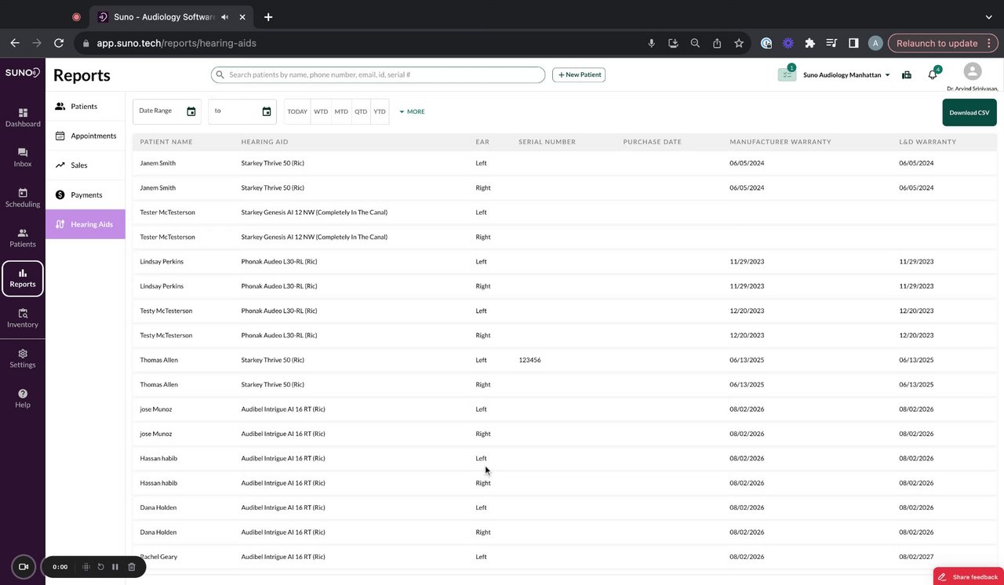
Task: Open the Dashboard from the sidebar
Action: click(x=23, y=118)
